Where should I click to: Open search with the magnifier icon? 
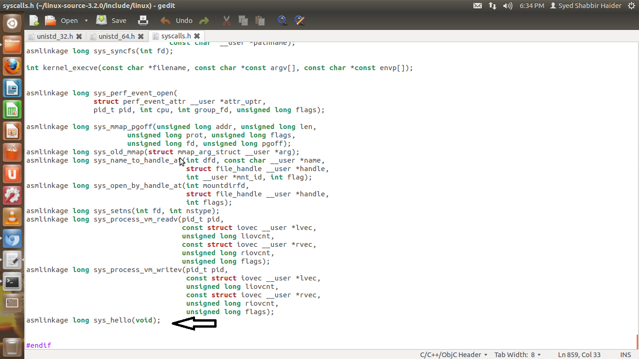point(282,20)
